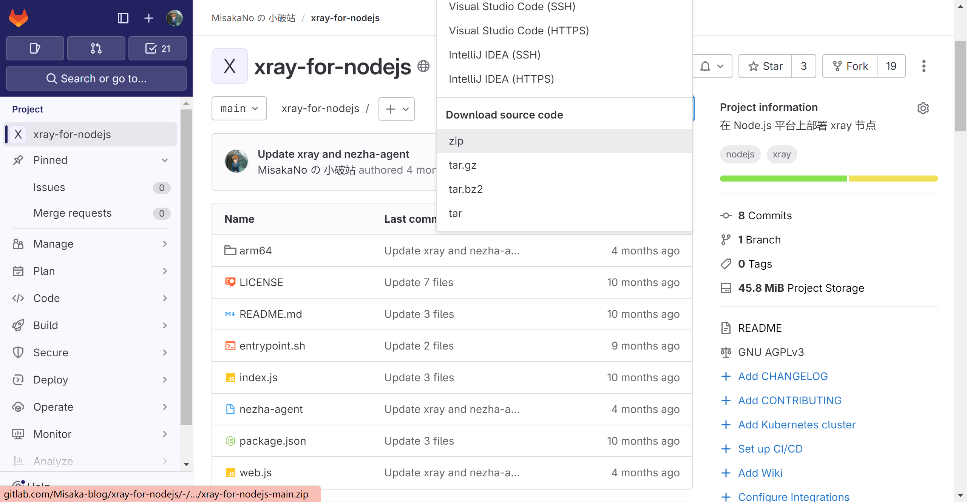Open the to-do list with 21 items
This screenshot has width=967, height=502.
[158, 48]
